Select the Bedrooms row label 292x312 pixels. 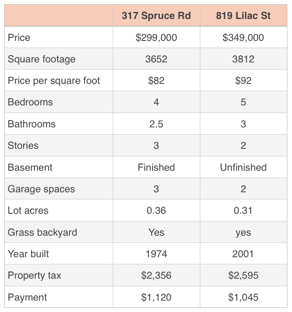point(59,102)
